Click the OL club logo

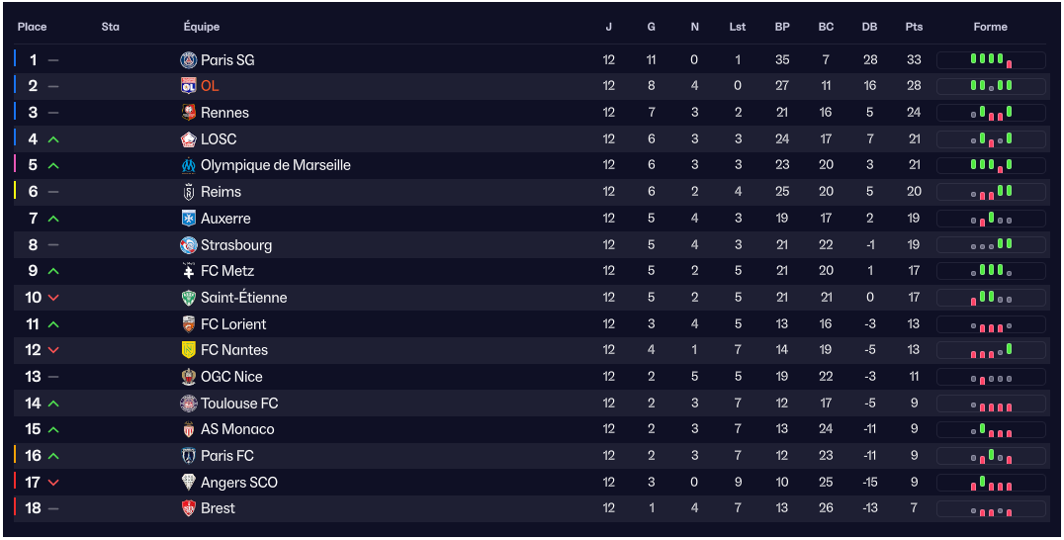click(x=189, y=86)
